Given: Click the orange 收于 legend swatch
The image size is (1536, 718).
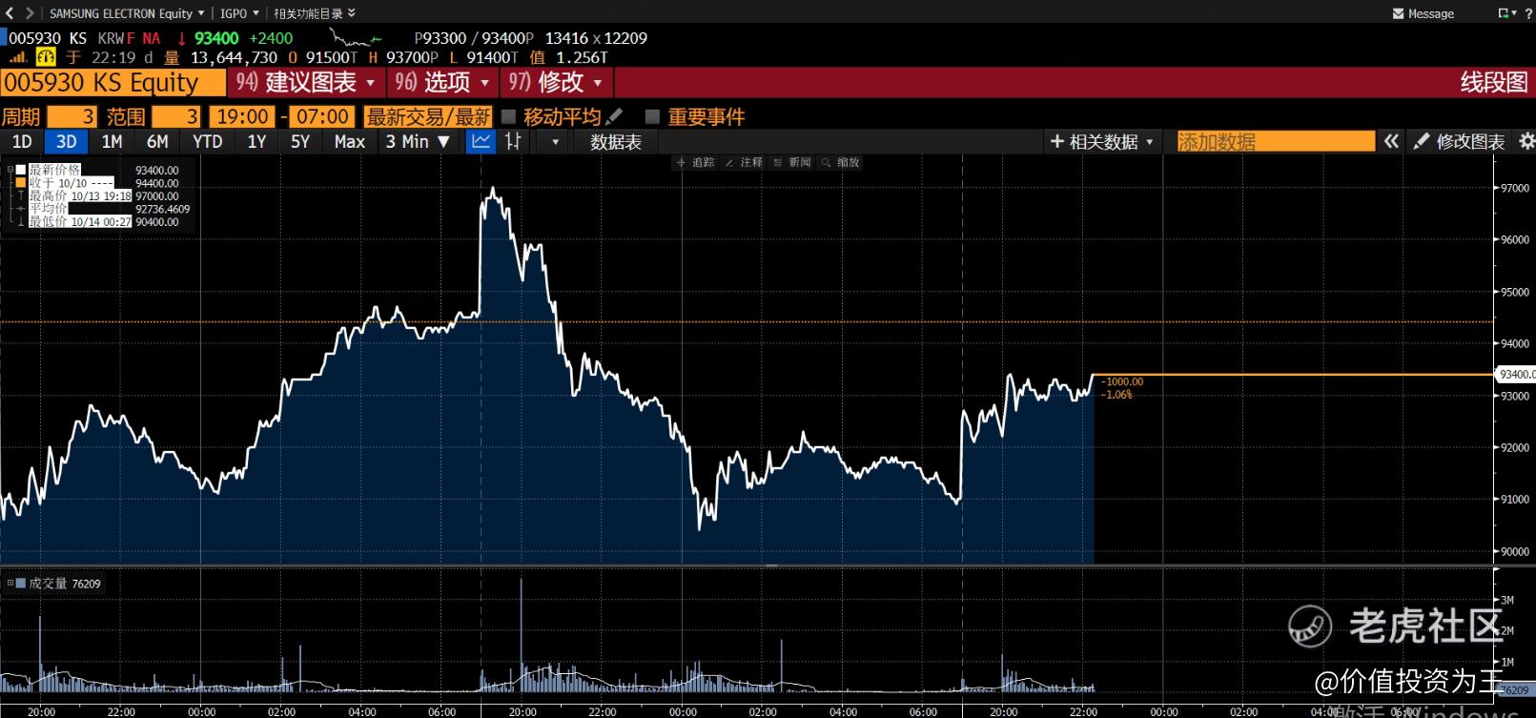Looking at the screenshot, I should click(21, 182).
